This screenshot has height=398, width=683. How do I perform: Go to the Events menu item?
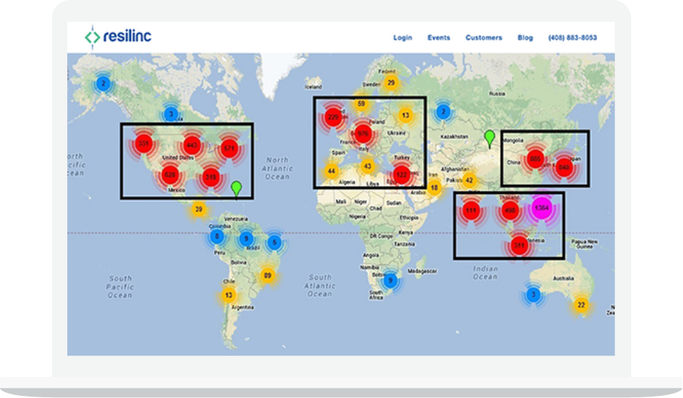pyautogui.click(x=439, y=38)
